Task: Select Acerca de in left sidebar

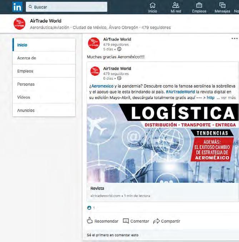Action: (44, 58)
